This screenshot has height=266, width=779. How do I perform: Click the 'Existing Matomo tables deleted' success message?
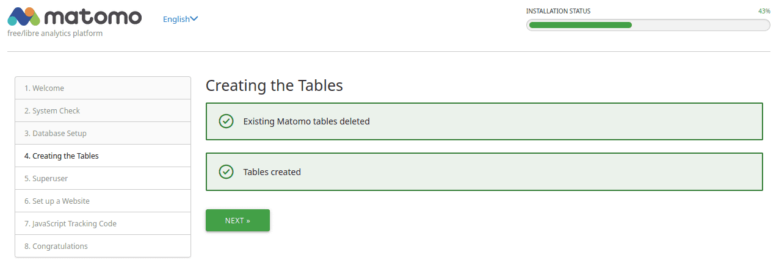point(306,121)
